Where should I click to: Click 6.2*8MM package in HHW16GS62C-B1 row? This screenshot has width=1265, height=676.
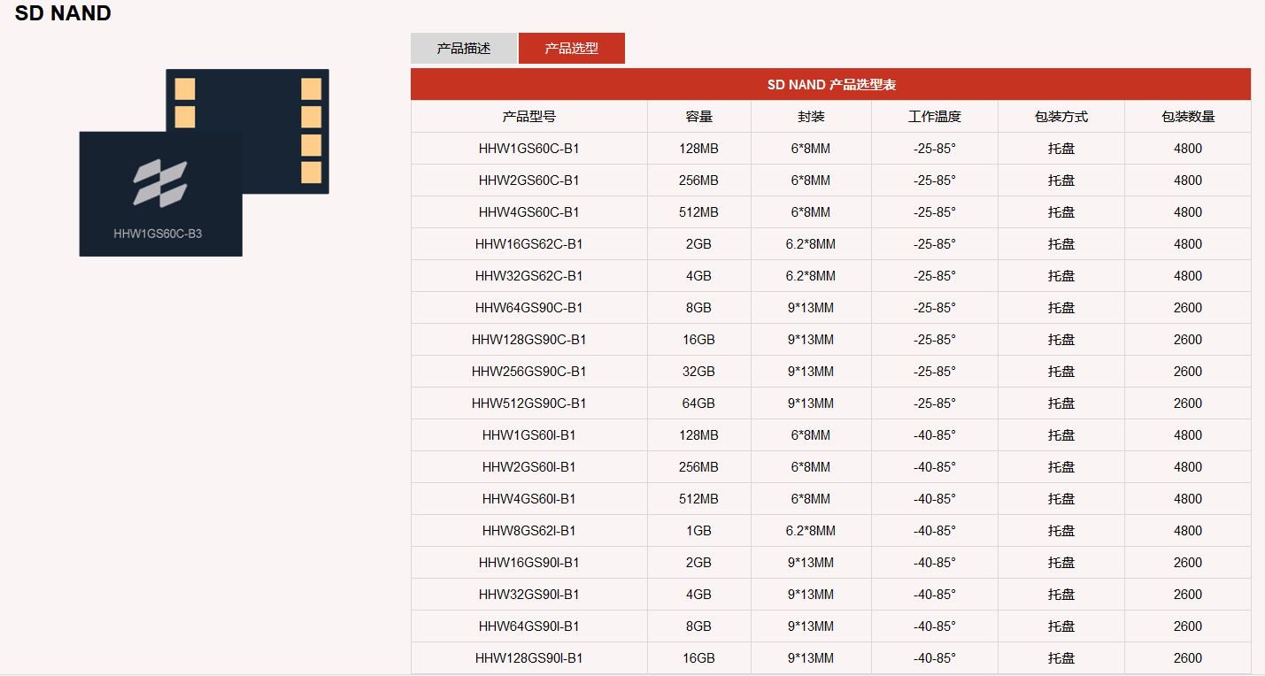811,244
